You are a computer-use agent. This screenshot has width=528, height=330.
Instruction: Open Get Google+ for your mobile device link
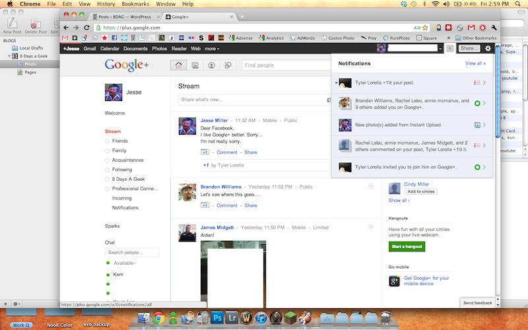click(x=426, y=281)
